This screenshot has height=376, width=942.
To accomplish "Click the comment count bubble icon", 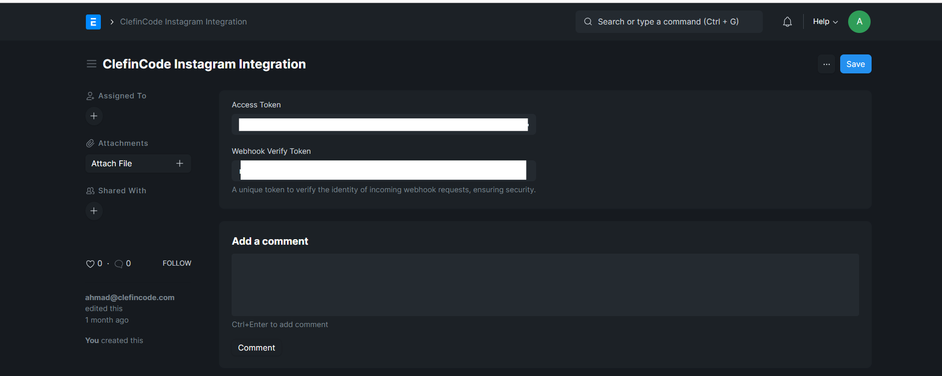I will [x=119, y=264].
